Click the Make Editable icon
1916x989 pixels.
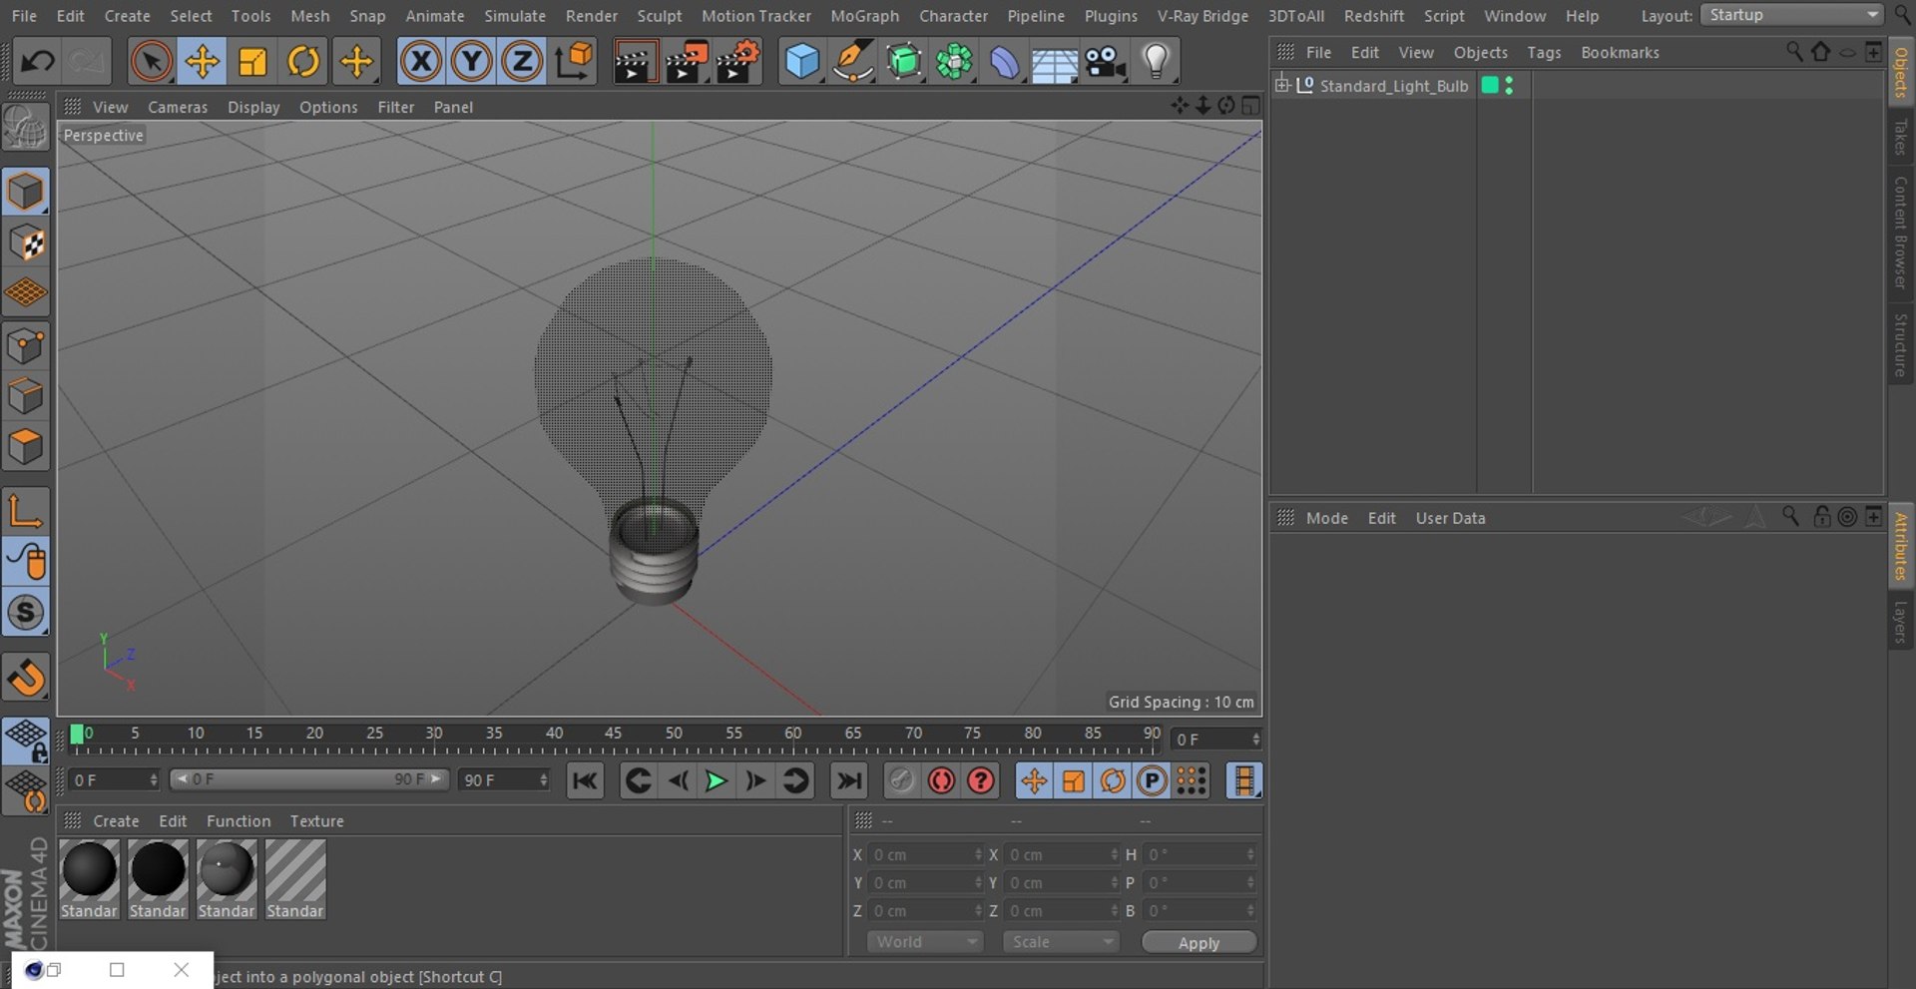coord(25,129)
